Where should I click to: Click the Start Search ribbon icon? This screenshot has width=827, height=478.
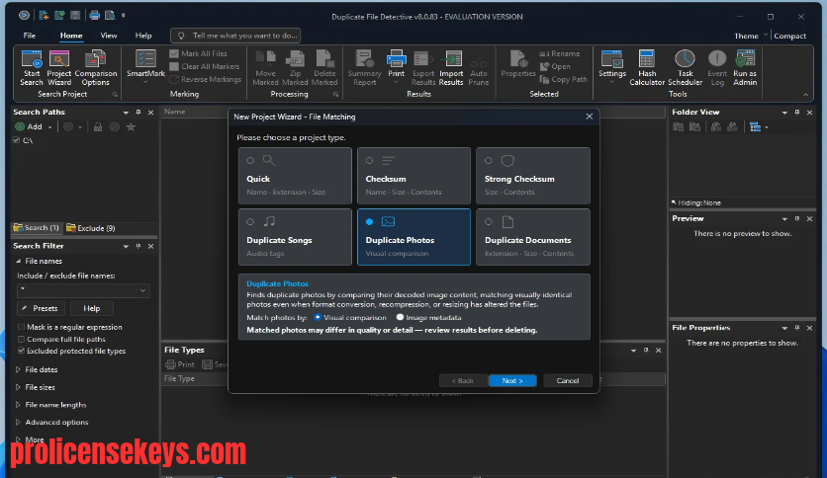pos(32,67)
